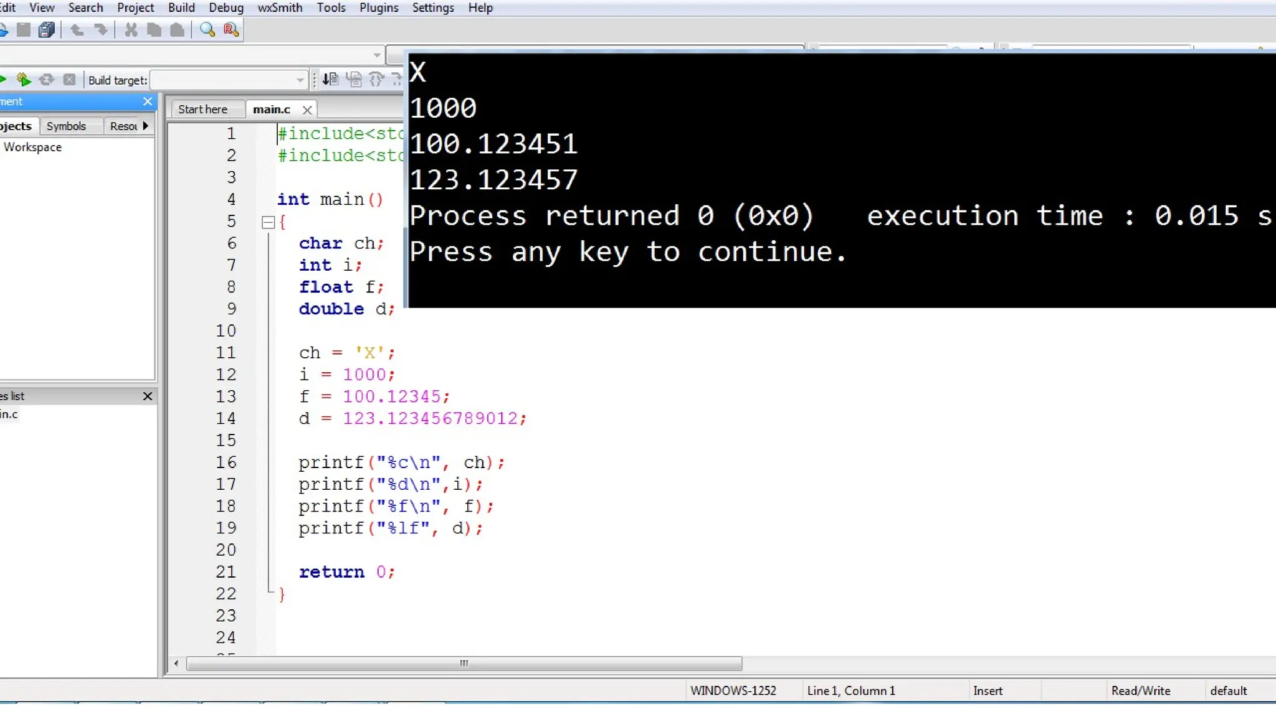The width and height of the screenshot is (1276, 717).
Task: Click the Rebuild arrows icon
Action: (x=46, y=80)
